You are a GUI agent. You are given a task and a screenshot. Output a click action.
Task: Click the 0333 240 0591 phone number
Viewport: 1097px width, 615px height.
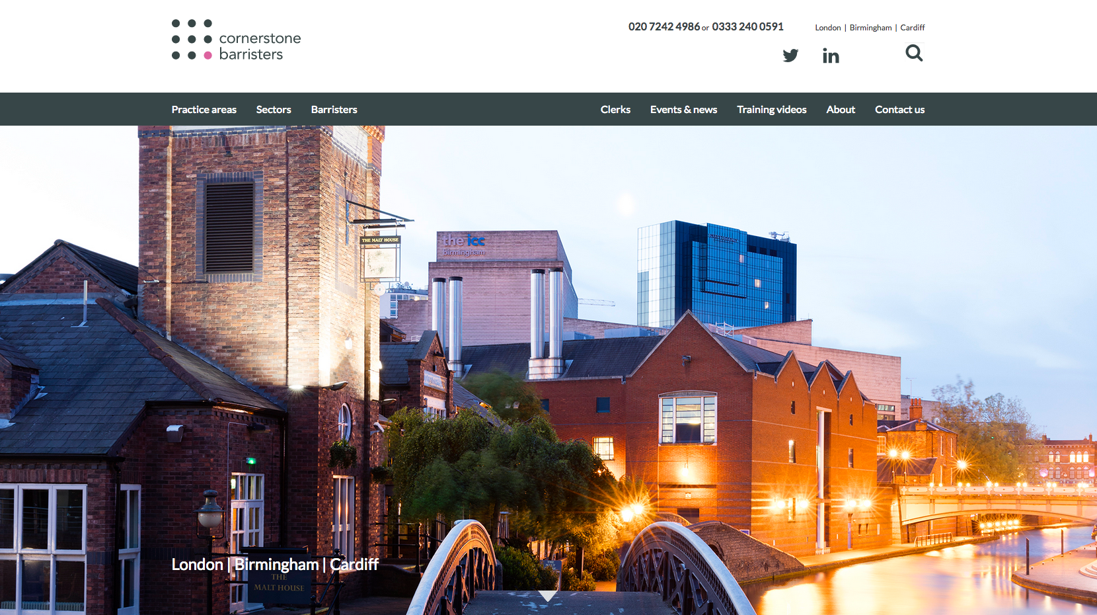747,27
